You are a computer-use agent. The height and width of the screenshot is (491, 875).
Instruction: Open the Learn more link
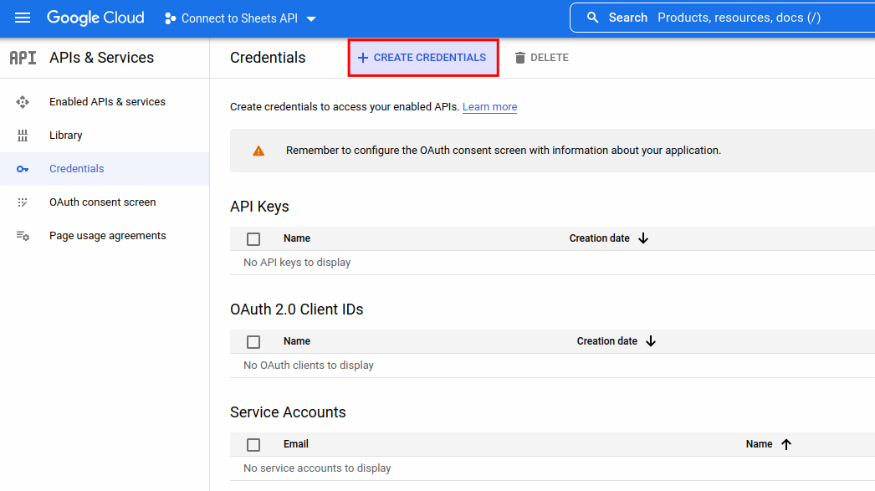(x=489, y=106)
